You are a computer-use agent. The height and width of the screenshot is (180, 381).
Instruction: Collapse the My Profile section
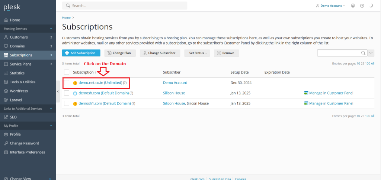coord(51,126)
